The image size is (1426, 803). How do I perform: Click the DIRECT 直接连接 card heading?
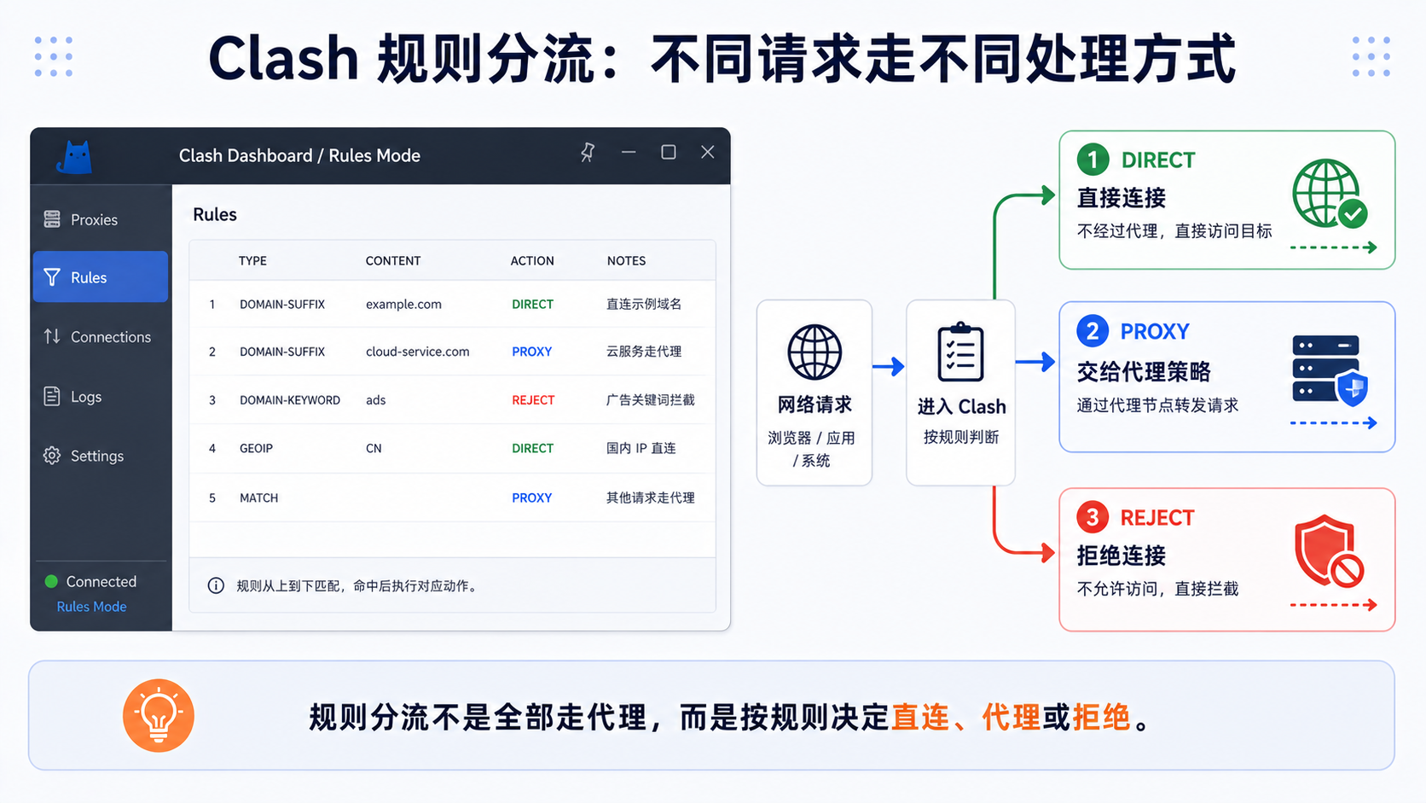click(x=1121, y=198)
